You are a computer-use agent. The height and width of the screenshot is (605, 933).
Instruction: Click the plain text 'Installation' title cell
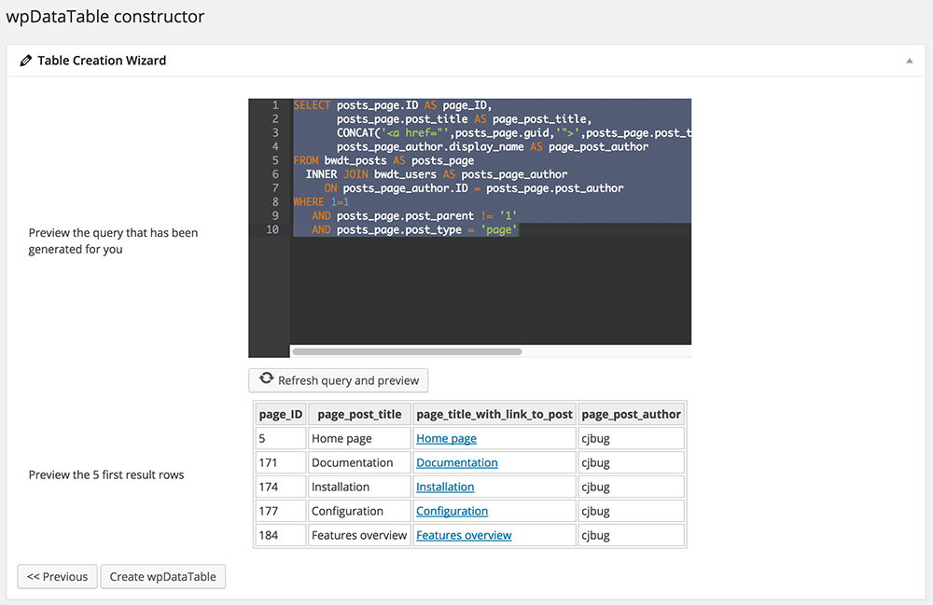coord(359,488)
